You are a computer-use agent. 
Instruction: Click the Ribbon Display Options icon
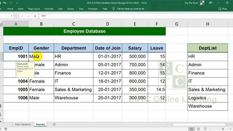pyautogui.click(x=210, y=3)
